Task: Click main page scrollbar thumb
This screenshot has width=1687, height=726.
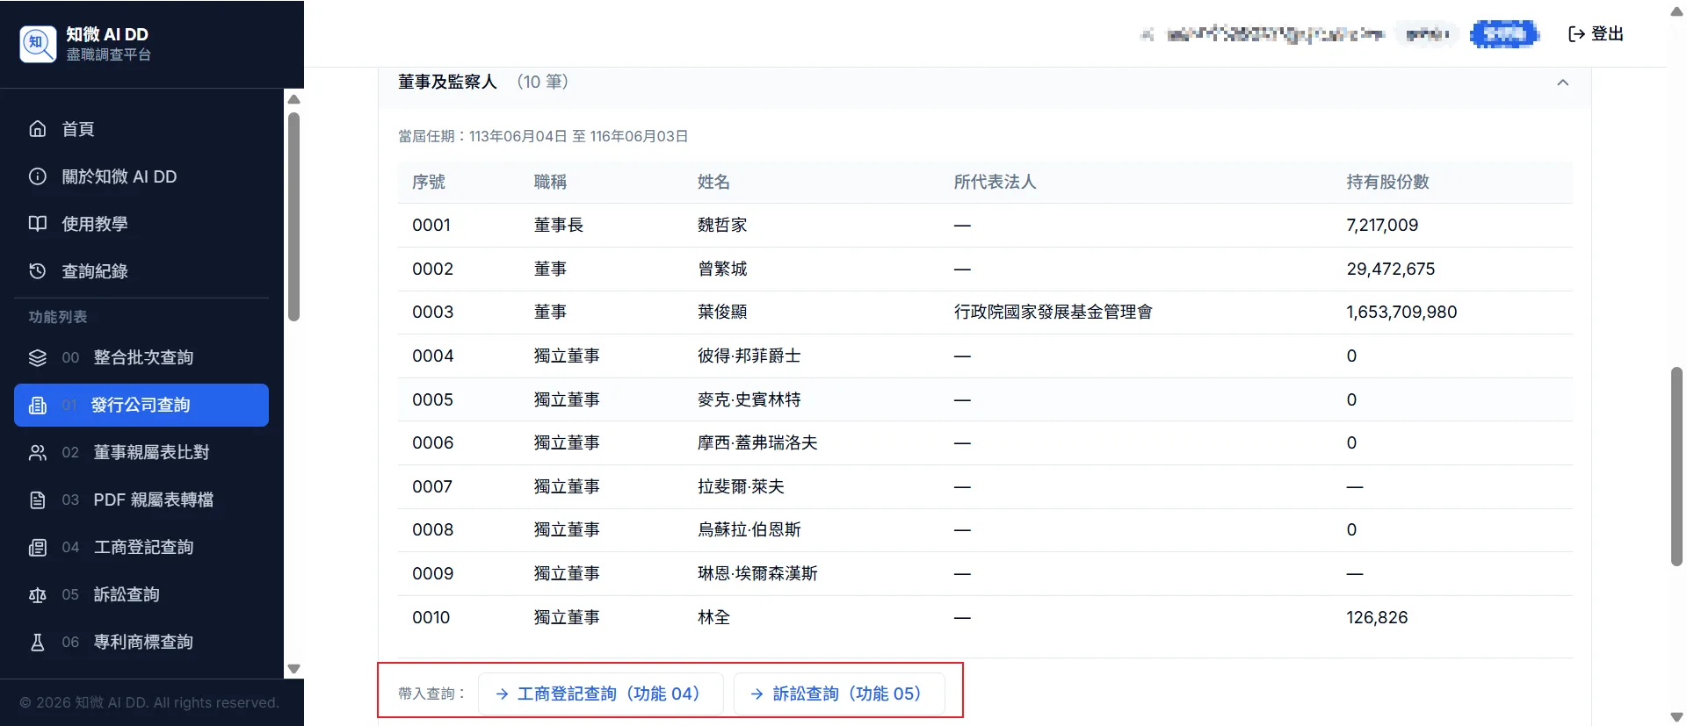Action: 1676,467
